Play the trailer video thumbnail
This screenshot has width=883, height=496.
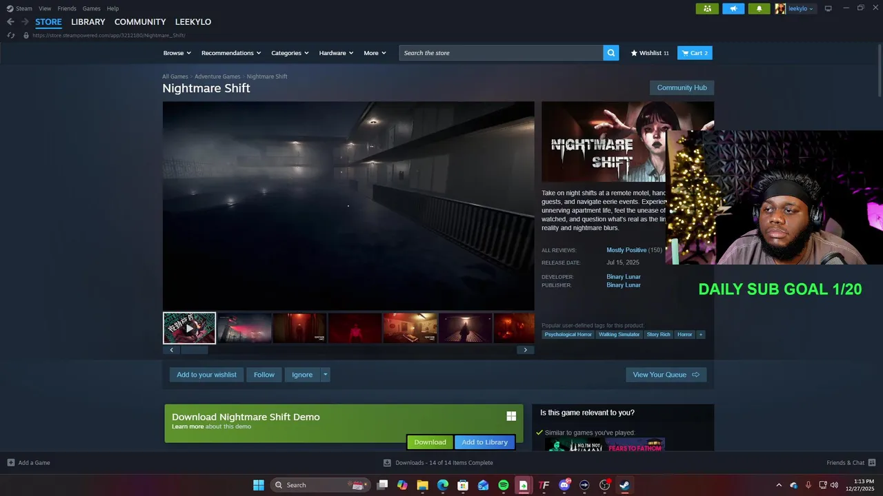pyautogui.click(x=189, y=328)
